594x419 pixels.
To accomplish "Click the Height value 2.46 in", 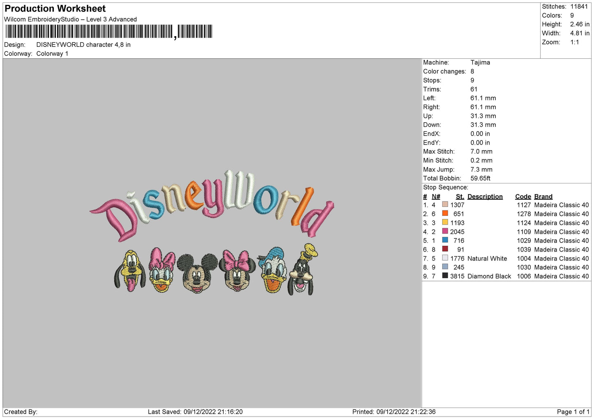I will [x=580, y=24].
